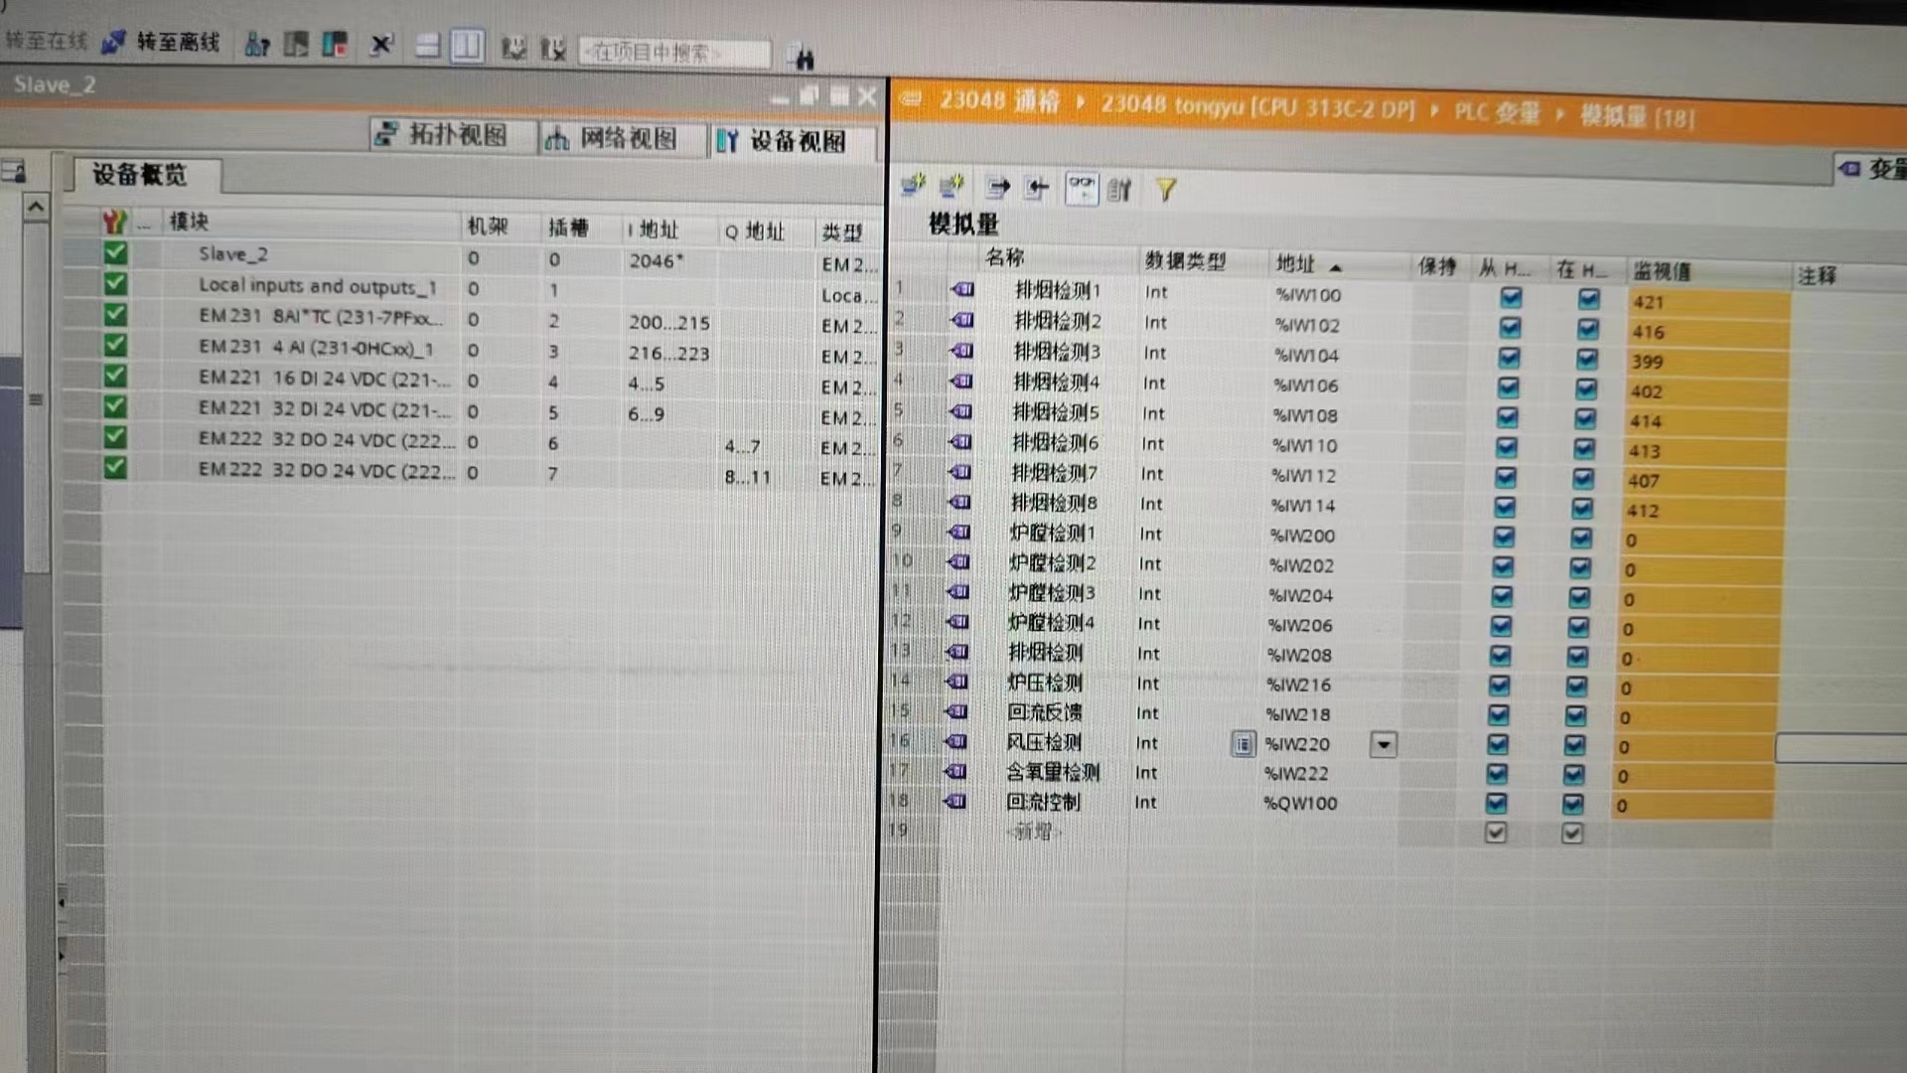Click the small collapse arrow on the left pane edge
The width and height of the screenshot is (1907, 1073).
coord(62,902)
